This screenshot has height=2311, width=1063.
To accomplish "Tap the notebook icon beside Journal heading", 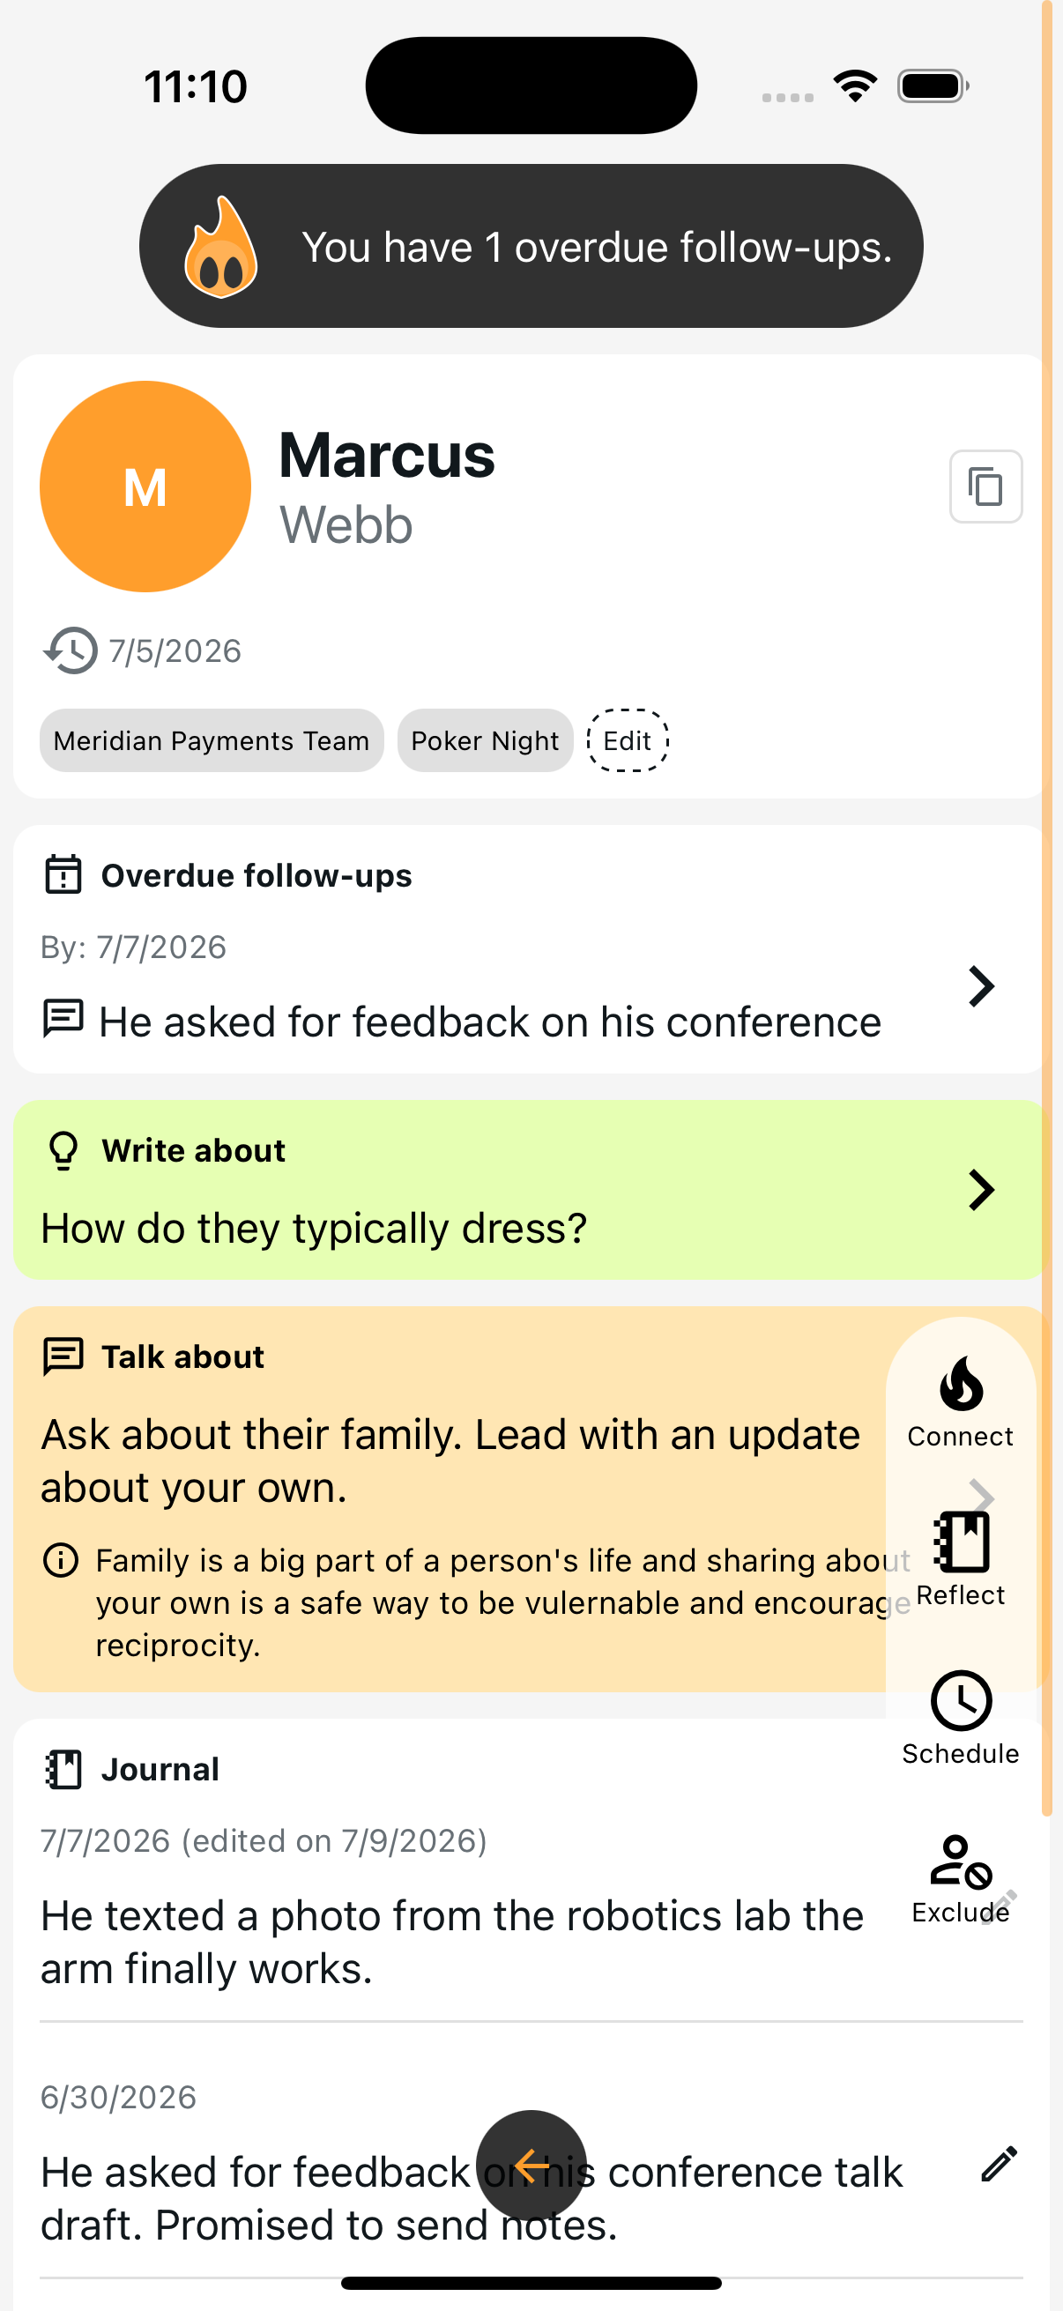I will (63, 1769).
